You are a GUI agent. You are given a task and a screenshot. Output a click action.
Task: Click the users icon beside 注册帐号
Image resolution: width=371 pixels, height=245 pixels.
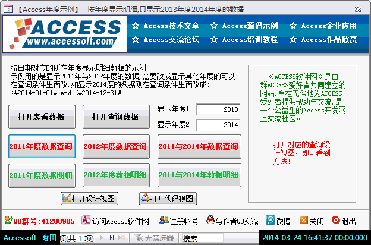(x=164, y=220)
